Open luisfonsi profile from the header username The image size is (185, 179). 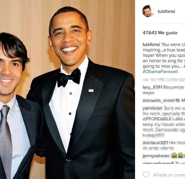(x=166, y=11)
